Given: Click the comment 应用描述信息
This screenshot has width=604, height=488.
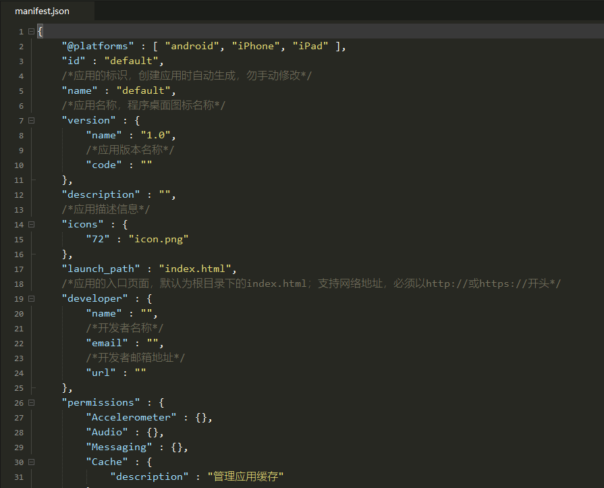Looking at the screenshot, I should (x=106, y=209).
